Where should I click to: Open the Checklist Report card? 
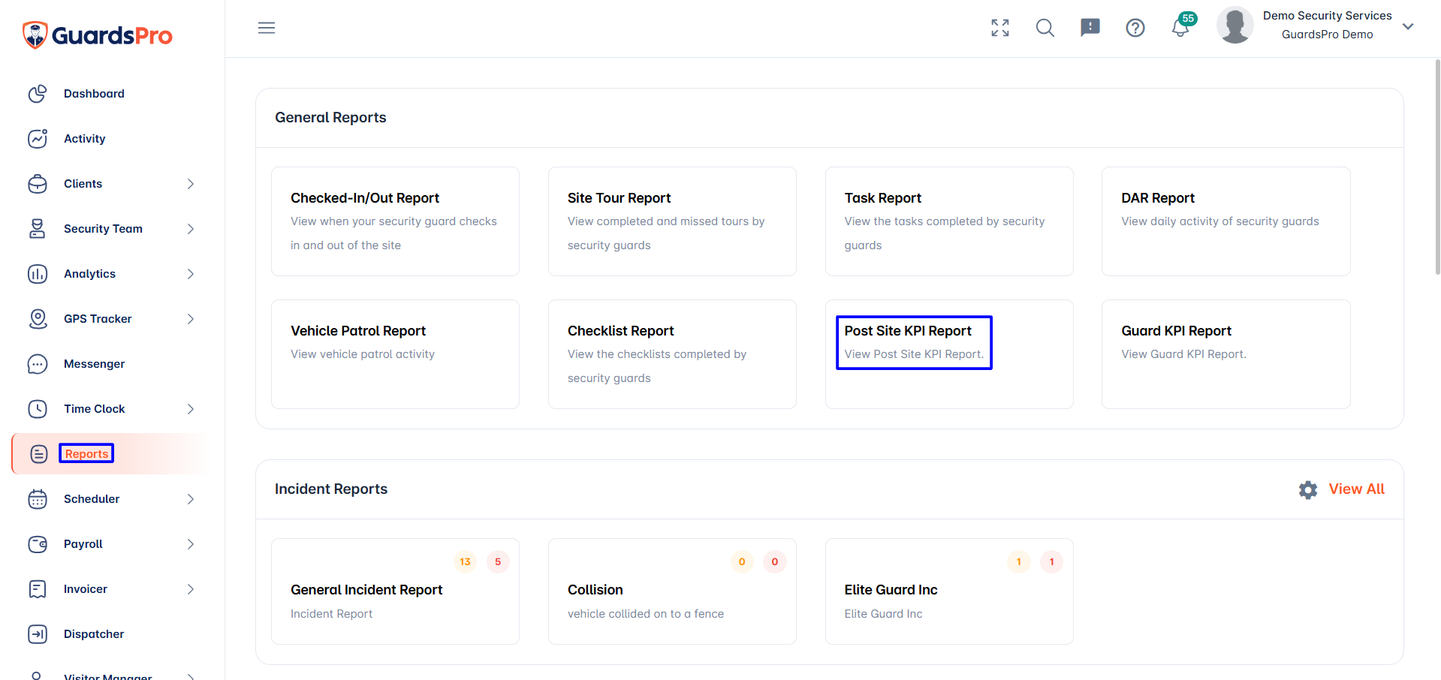pos(672,354)
